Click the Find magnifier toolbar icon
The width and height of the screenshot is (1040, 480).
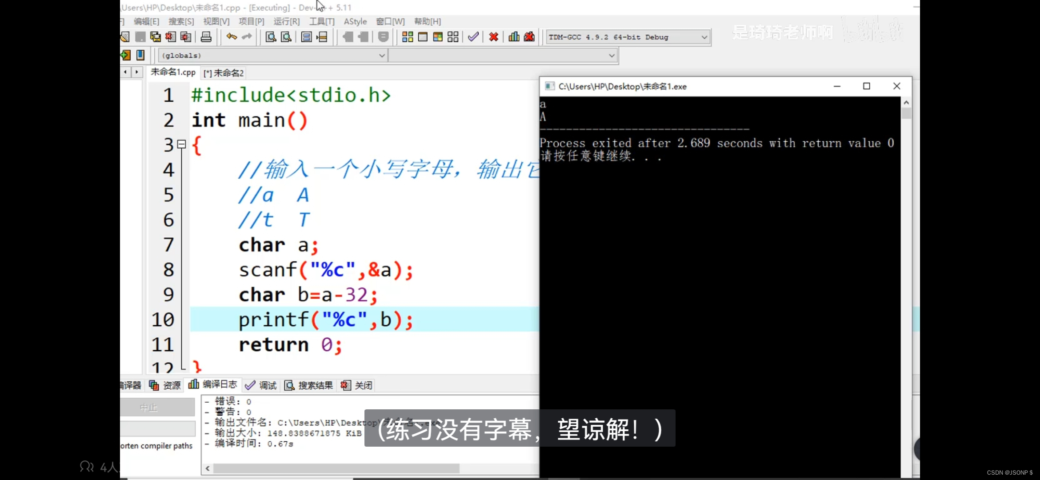pyautogui.click(x=270, y=37)
